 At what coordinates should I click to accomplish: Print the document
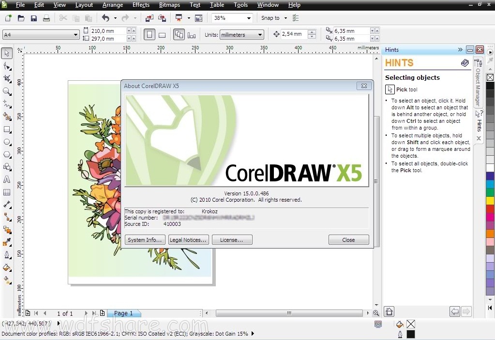[46, 18]
